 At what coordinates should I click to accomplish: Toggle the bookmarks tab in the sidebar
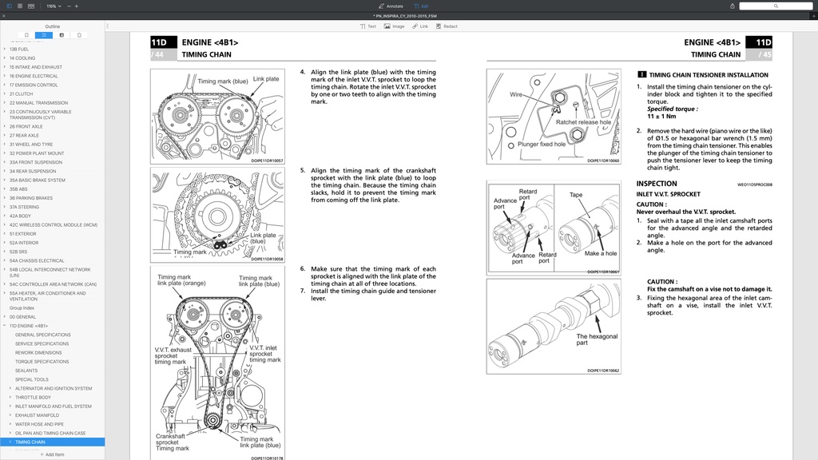(x=27, y=35)
